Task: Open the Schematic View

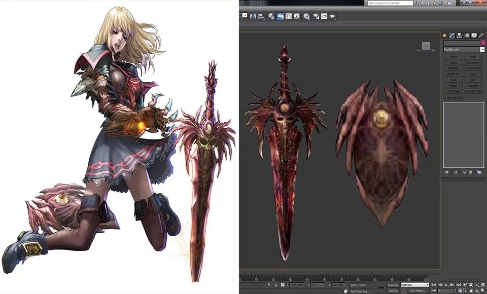Action: 297,16
